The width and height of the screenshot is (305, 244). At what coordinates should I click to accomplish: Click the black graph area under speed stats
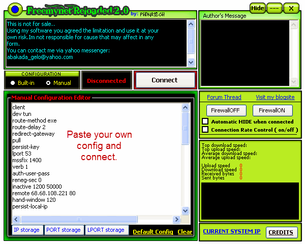click(250, 201)
